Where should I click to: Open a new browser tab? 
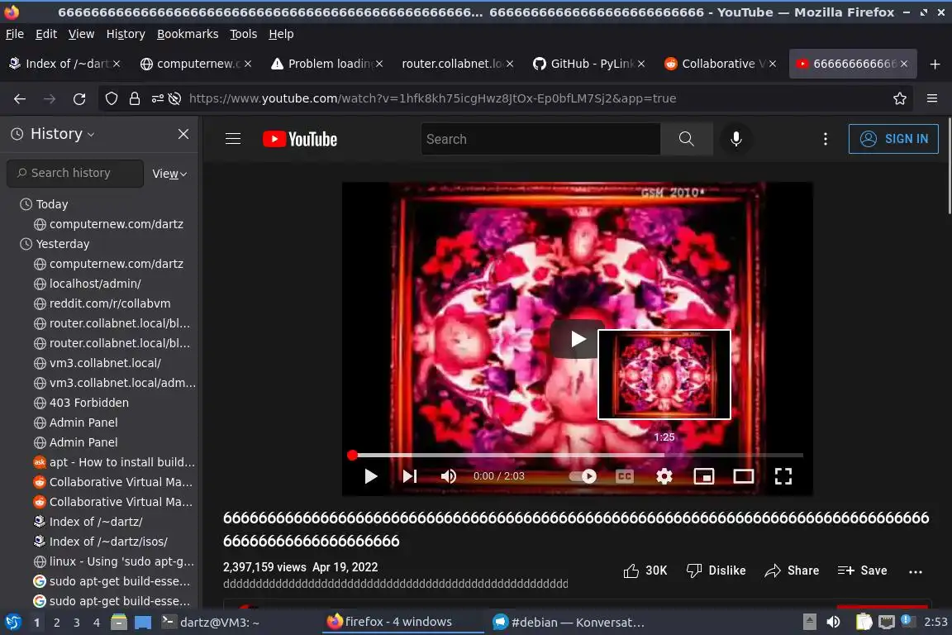tap(935, 64)
